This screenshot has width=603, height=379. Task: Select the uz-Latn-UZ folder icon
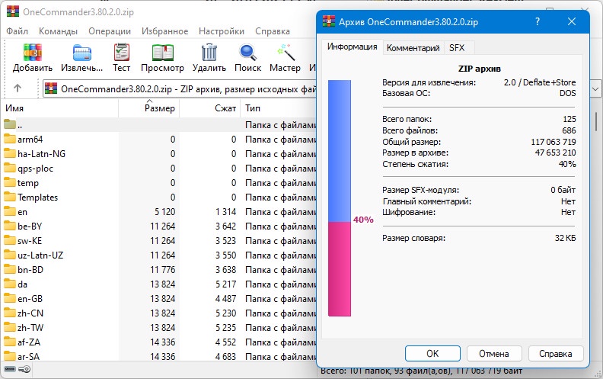tap(10, 255)
